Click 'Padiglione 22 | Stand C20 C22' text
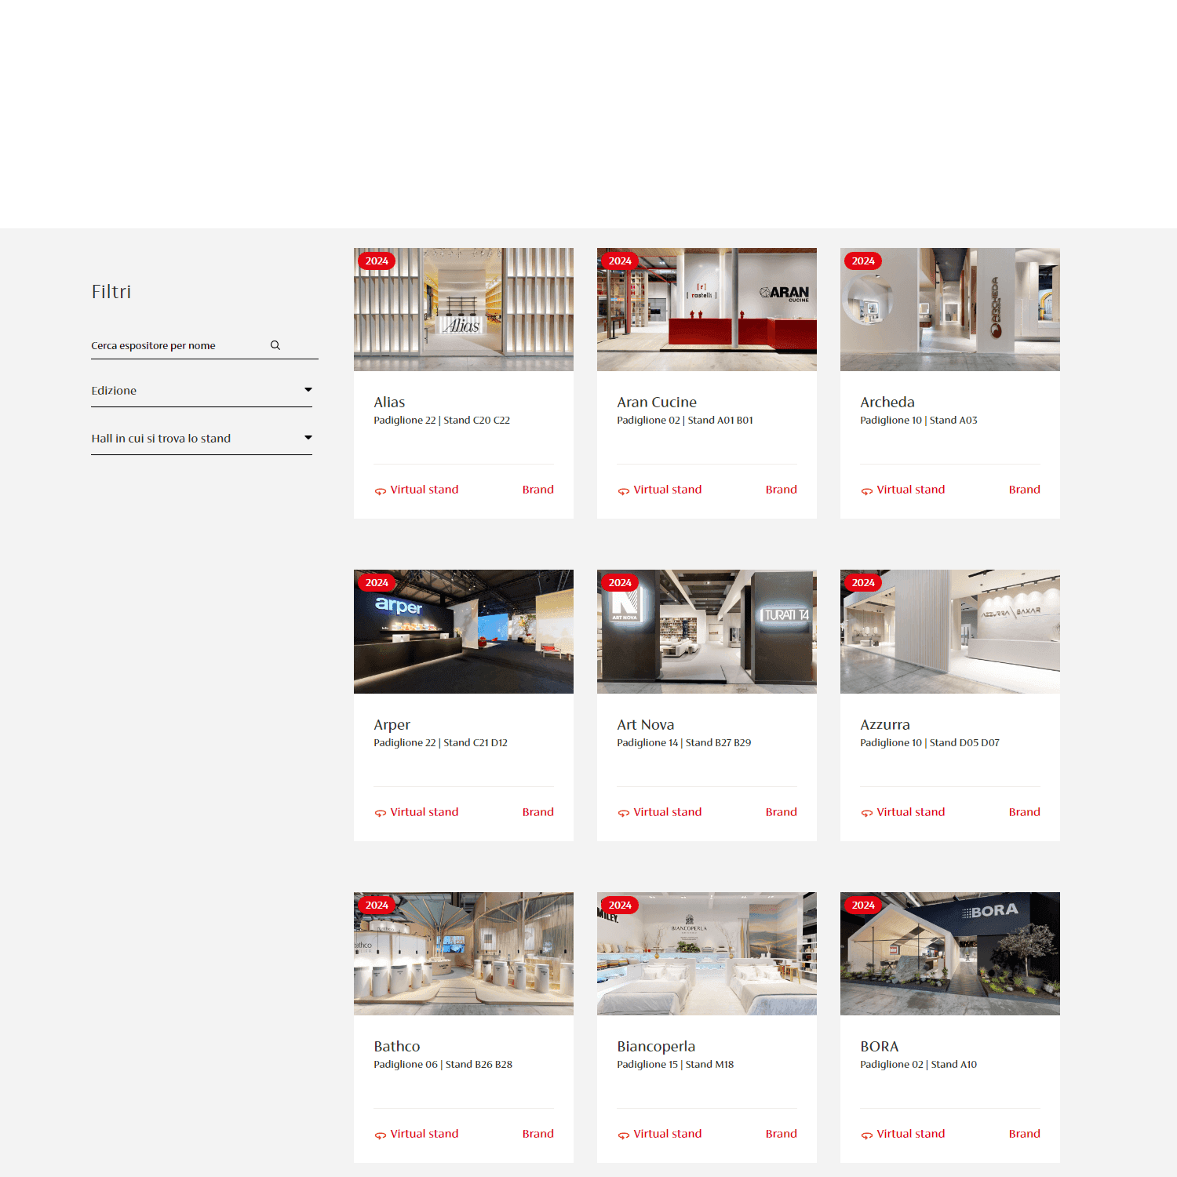The image size is (1177, 1177). (x=442, y=421)
